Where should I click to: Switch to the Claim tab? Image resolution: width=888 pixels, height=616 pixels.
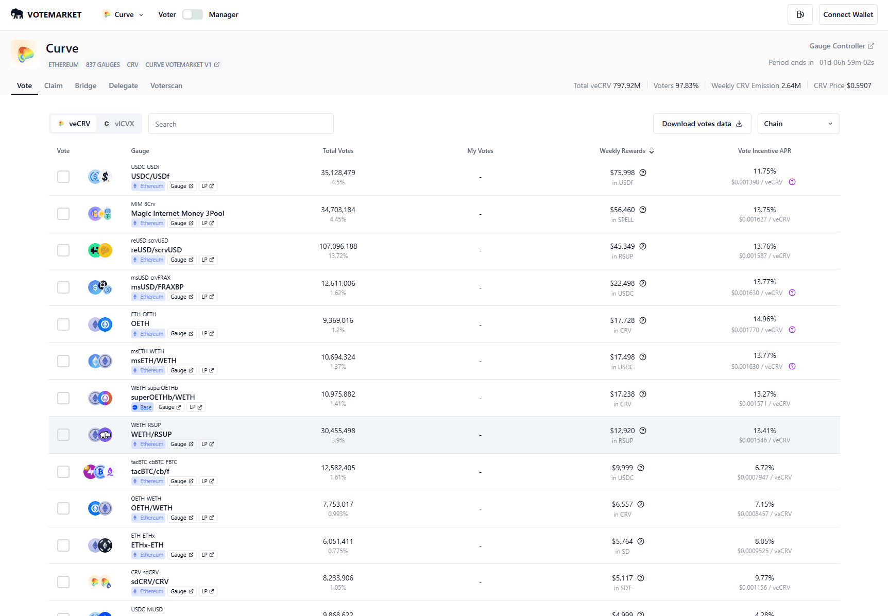tap(54, 85)
